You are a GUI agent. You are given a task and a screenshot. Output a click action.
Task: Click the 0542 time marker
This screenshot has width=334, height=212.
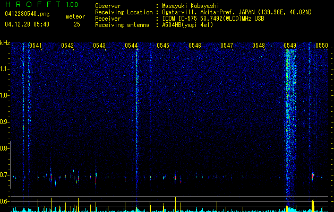67,46
